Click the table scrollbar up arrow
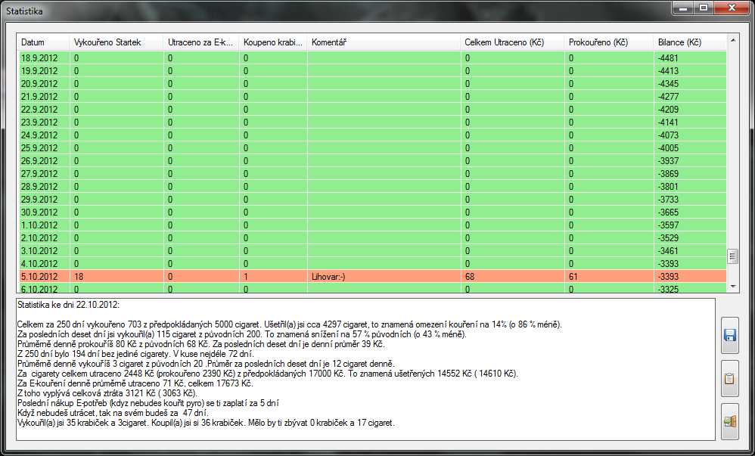 [733, 40]
